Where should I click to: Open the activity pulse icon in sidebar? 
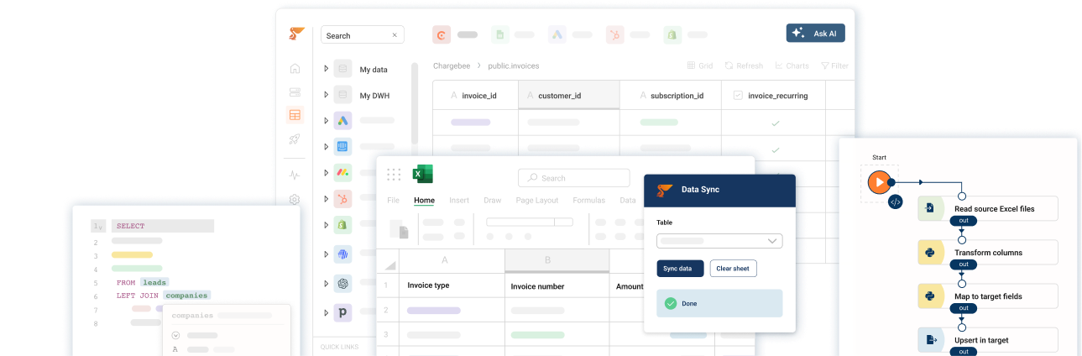tap(295, 175)
